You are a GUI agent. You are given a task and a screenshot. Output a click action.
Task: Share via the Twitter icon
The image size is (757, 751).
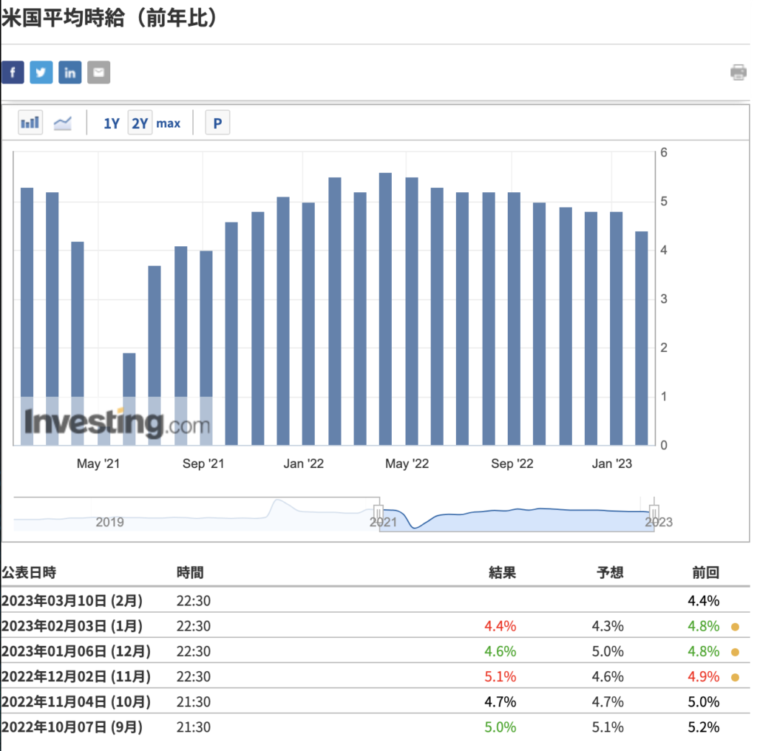[x=41, y=73]
